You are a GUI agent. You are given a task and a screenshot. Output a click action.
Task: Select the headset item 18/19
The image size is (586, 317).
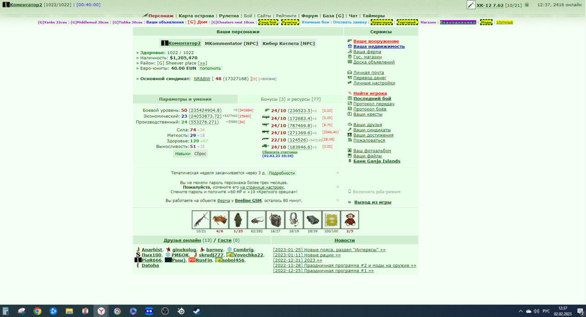point(294,220)
